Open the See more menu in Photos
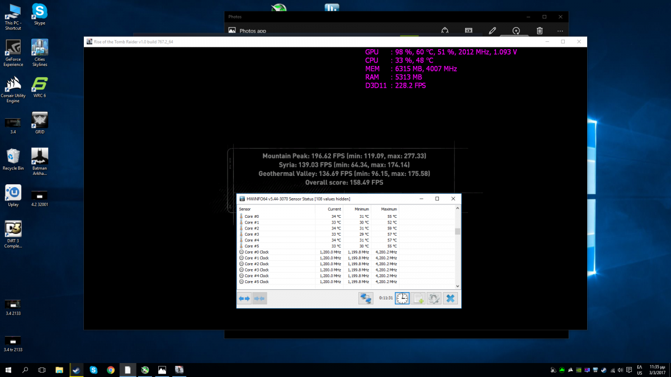671x377 pixels. tap(560, 31)
